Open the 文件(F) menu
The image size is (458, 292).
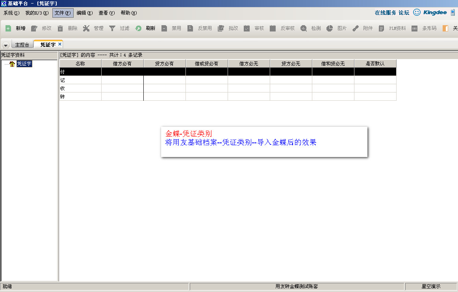(63, 13)
